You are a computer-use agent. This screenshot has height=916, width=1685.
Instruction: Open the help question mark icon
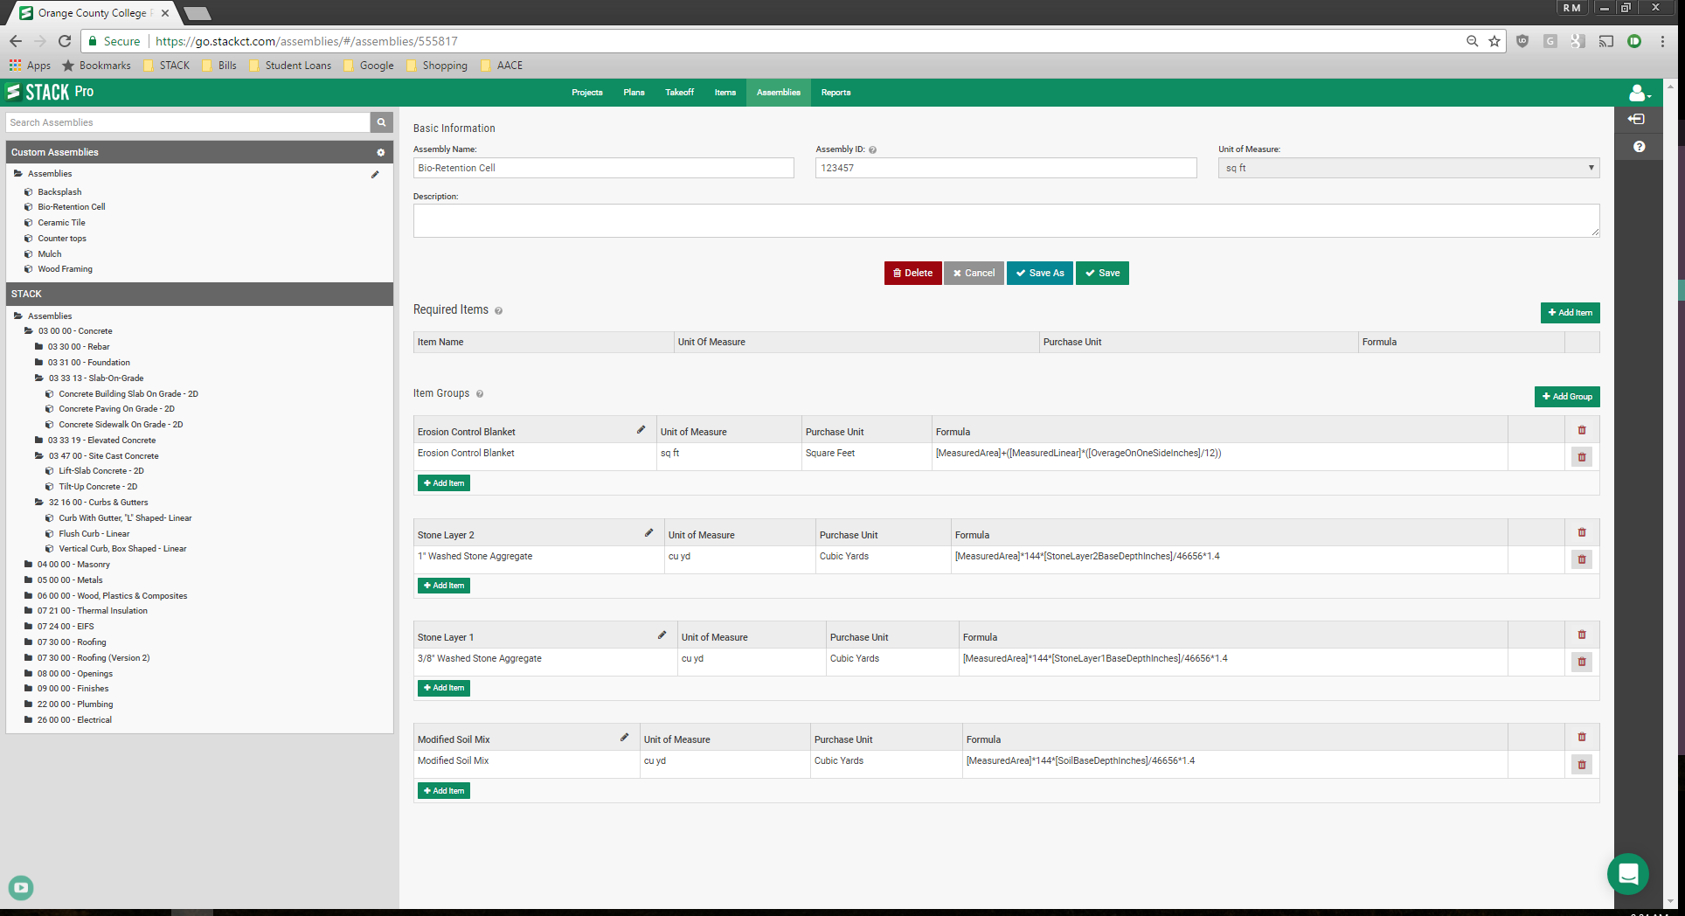pos(1639,147)
